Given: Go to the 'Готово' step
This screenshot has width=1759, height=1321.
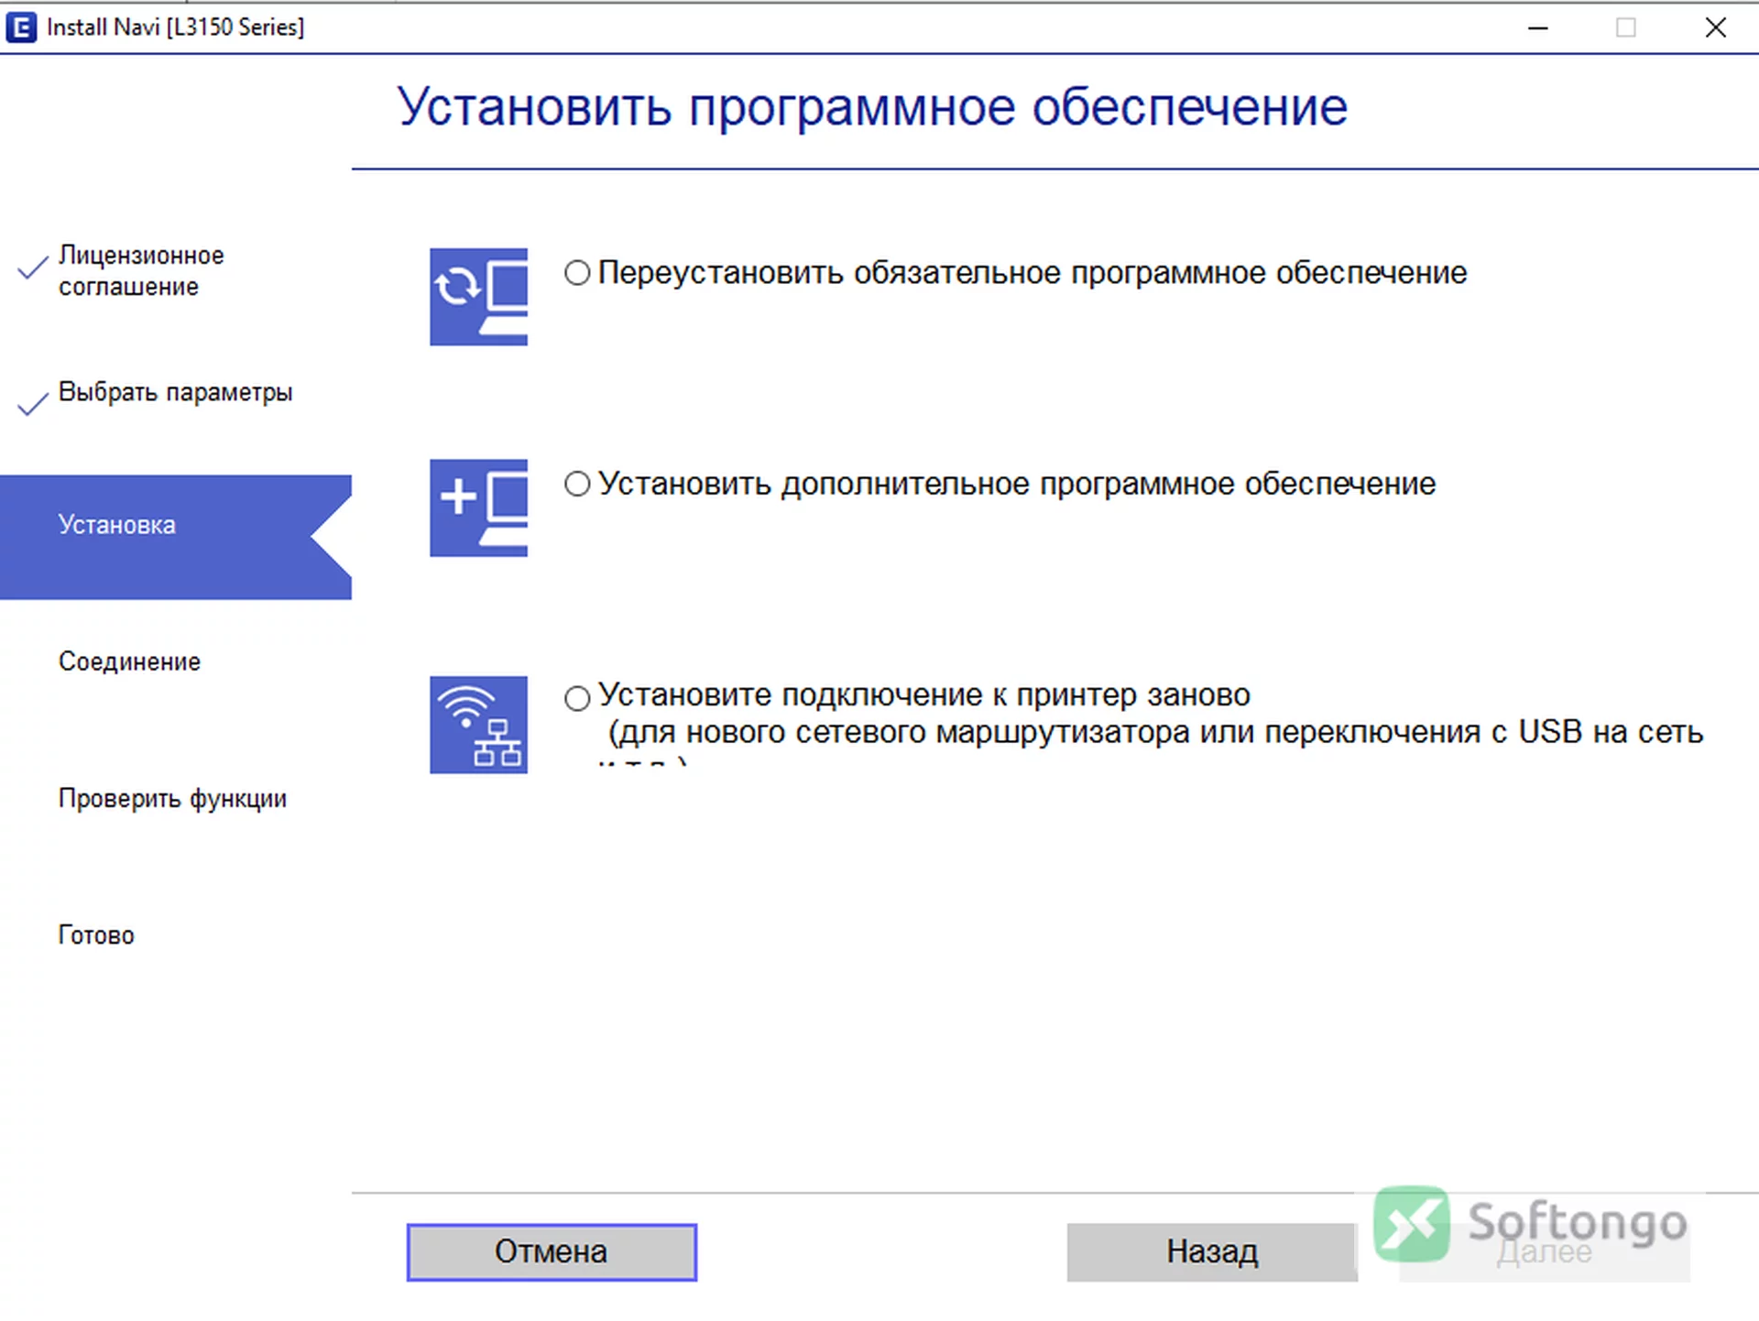Looking at the screenshot, I should coord(96,934).
